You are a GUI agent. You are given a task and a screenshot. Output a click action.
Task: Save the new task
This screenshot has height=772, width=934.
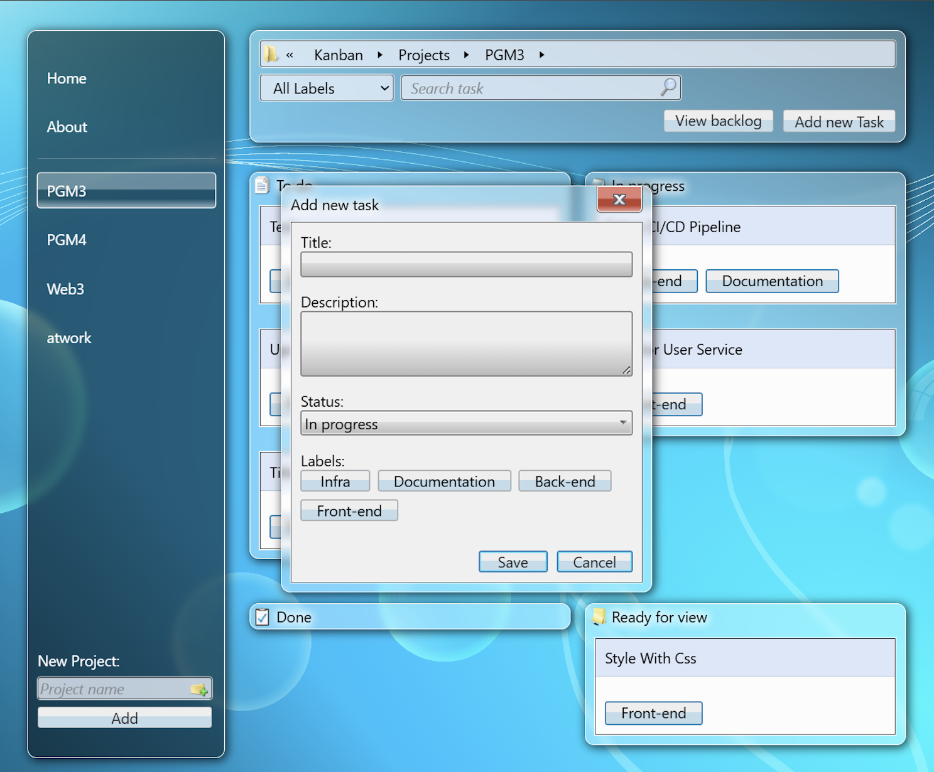513,561
